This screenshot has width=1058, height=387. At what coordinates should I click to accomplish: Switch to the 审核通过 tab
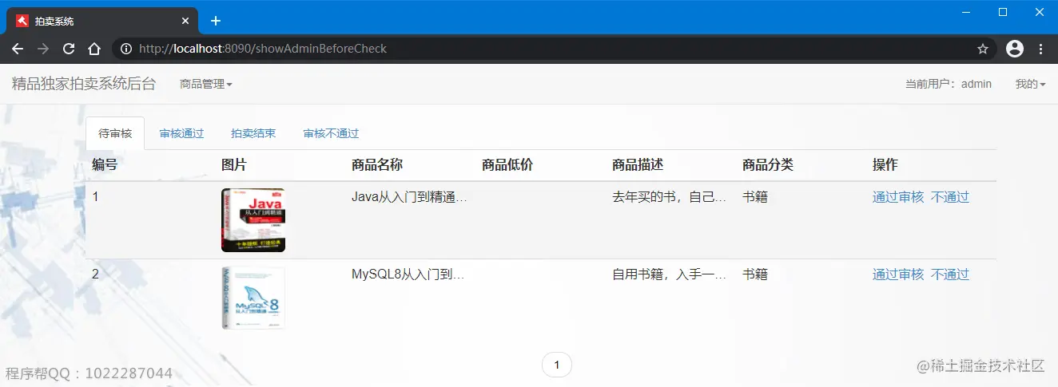pos(181,133)
